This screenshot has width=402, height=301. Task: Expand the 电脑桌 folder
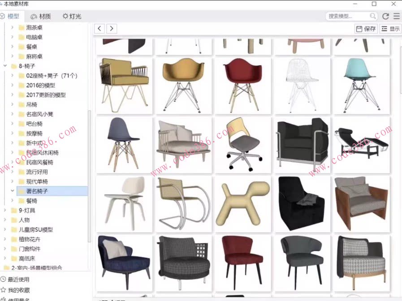pos(12,37)
